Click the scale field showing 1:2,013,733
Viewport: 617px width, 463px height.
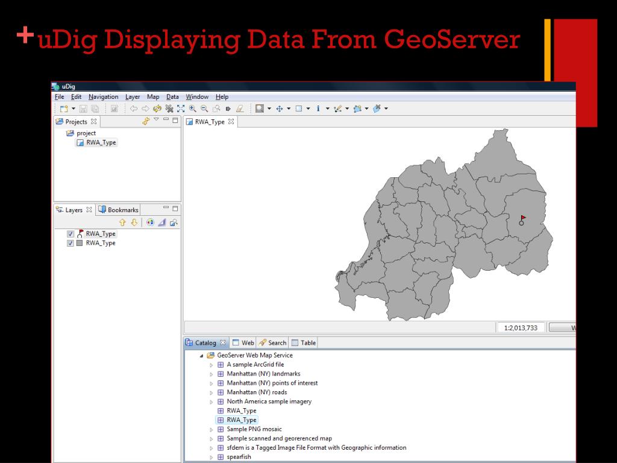coord(521,328)
